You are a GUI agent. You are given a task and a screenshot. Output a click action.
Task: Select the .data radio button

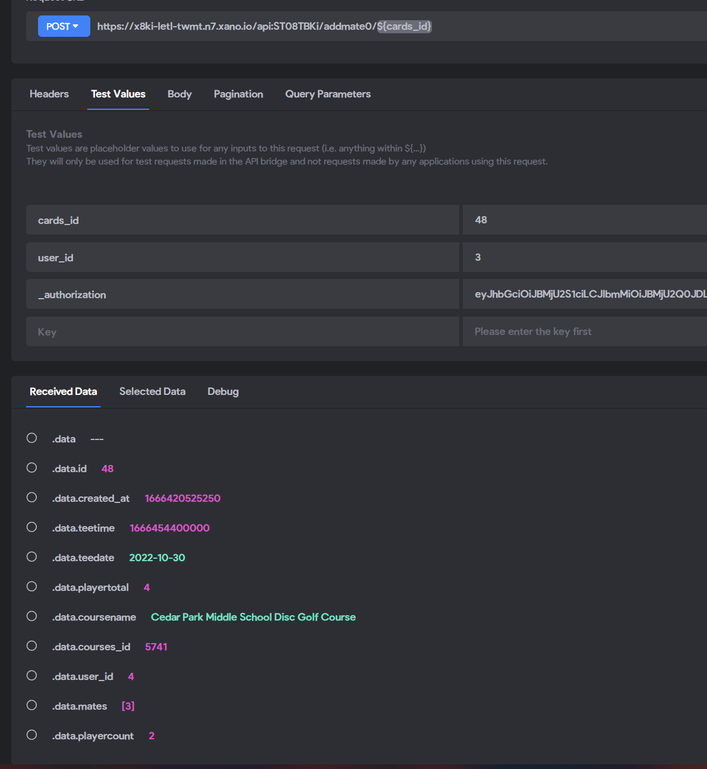tap(32, 438)
